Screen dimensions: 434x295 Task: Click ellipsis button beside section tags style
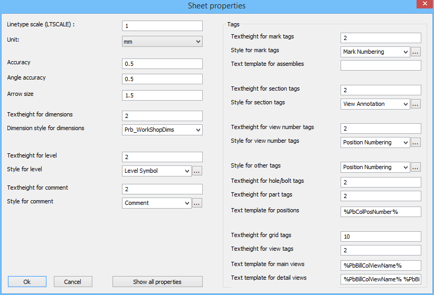point(416,104)
